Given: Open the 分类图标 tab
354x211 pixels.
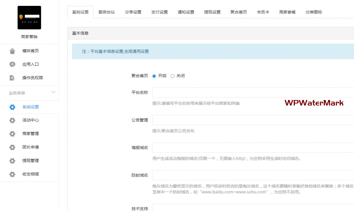Looking at the screenshot, I should click(314, 12).
